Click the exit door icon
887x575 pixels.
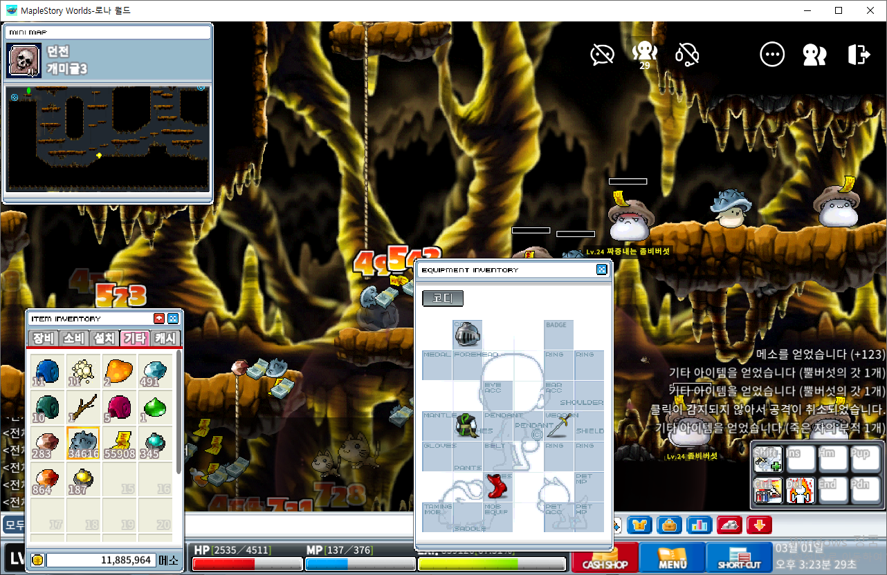tap(859, 54)
